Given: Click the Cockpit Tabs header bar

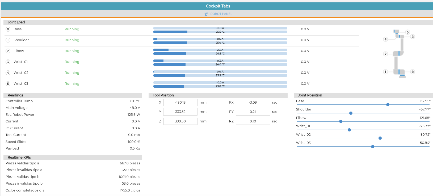Looking at the screenshot, I should [217, 6].
